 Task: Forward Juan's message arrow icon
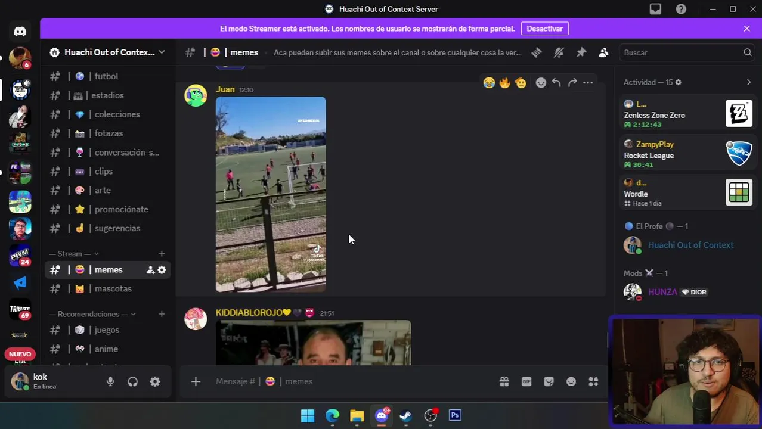(572, 83)
